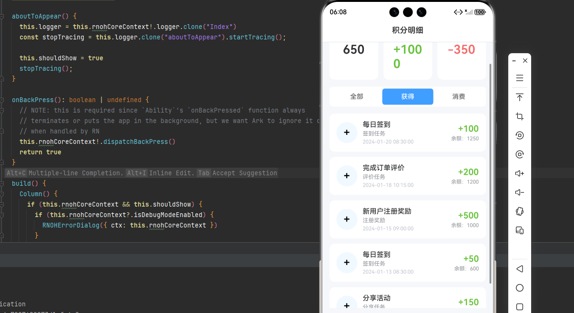Collapse the Column() block fold marker
Viewport: 574px width, 313px height.
tap(2, 194)
